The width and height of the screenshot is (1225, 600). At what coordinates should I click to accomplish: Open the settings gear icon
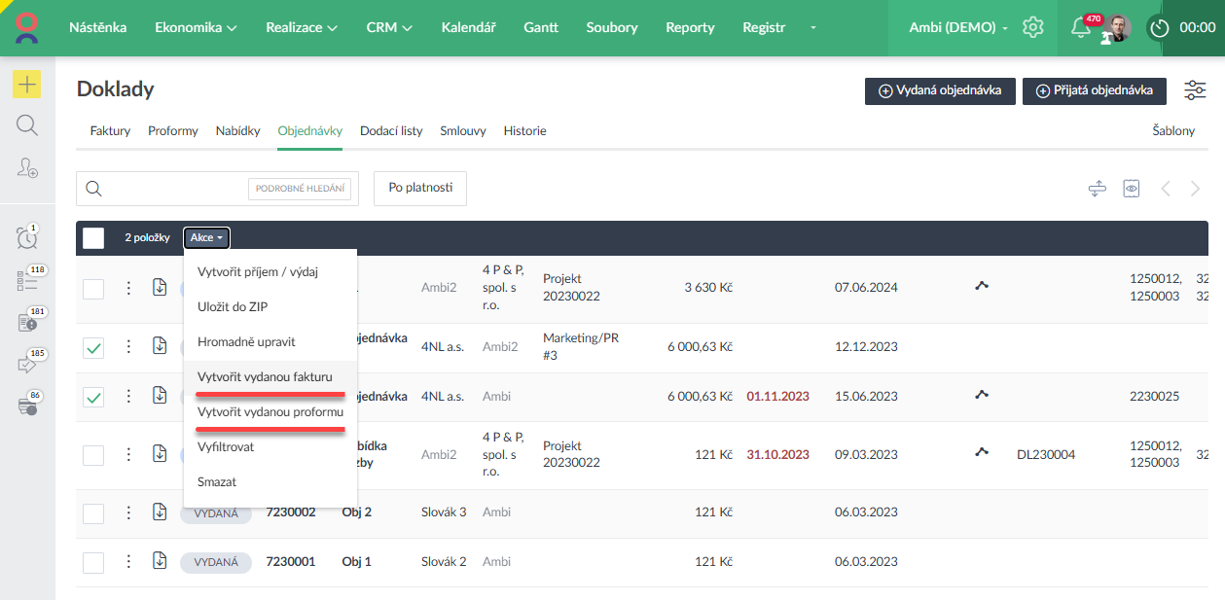click(1032, 28)
